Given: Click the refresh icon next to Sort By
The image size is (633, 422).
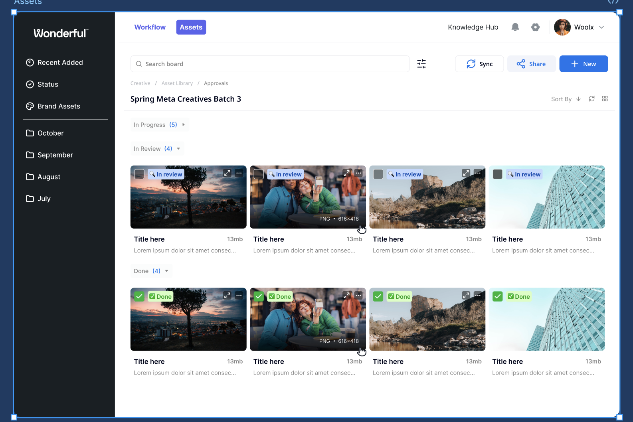Looking at the screenshot, I should (591, 99).
